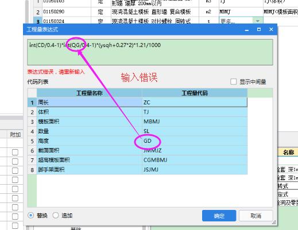Click the 附加 column header
Viewport: 298px width, 230px height.
pyautogui.click(x=16, y=135)
